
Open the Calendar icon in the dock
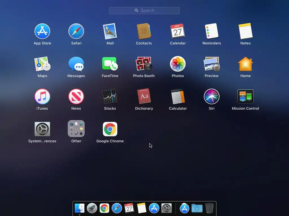tap(129, 208)
